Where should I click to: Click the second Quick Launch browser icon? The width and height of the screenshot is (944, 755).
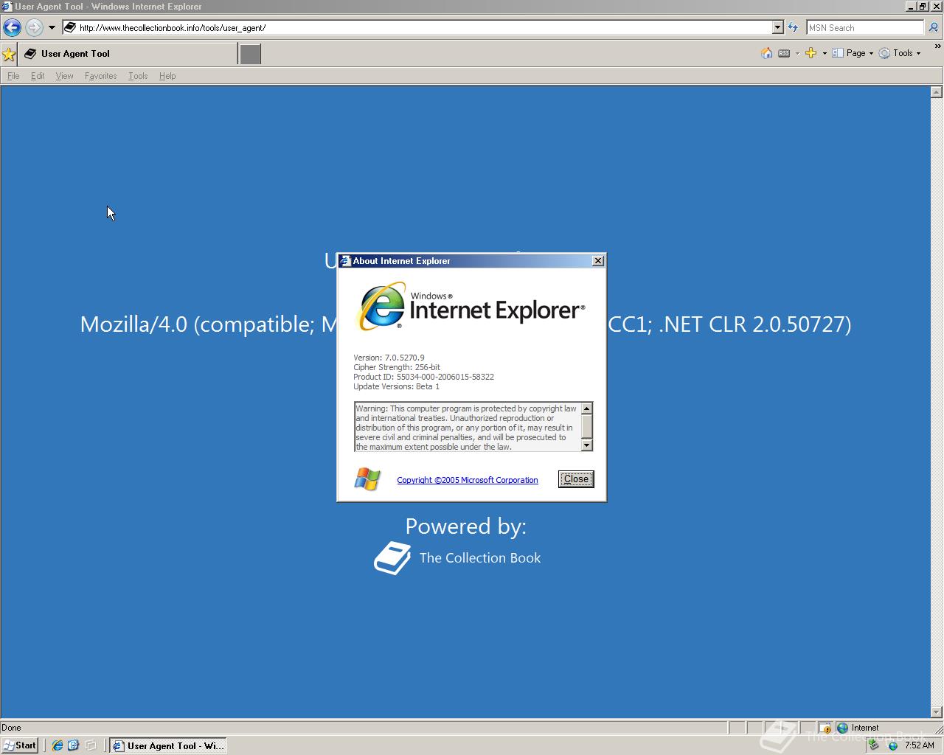click(x=73, y=745)
